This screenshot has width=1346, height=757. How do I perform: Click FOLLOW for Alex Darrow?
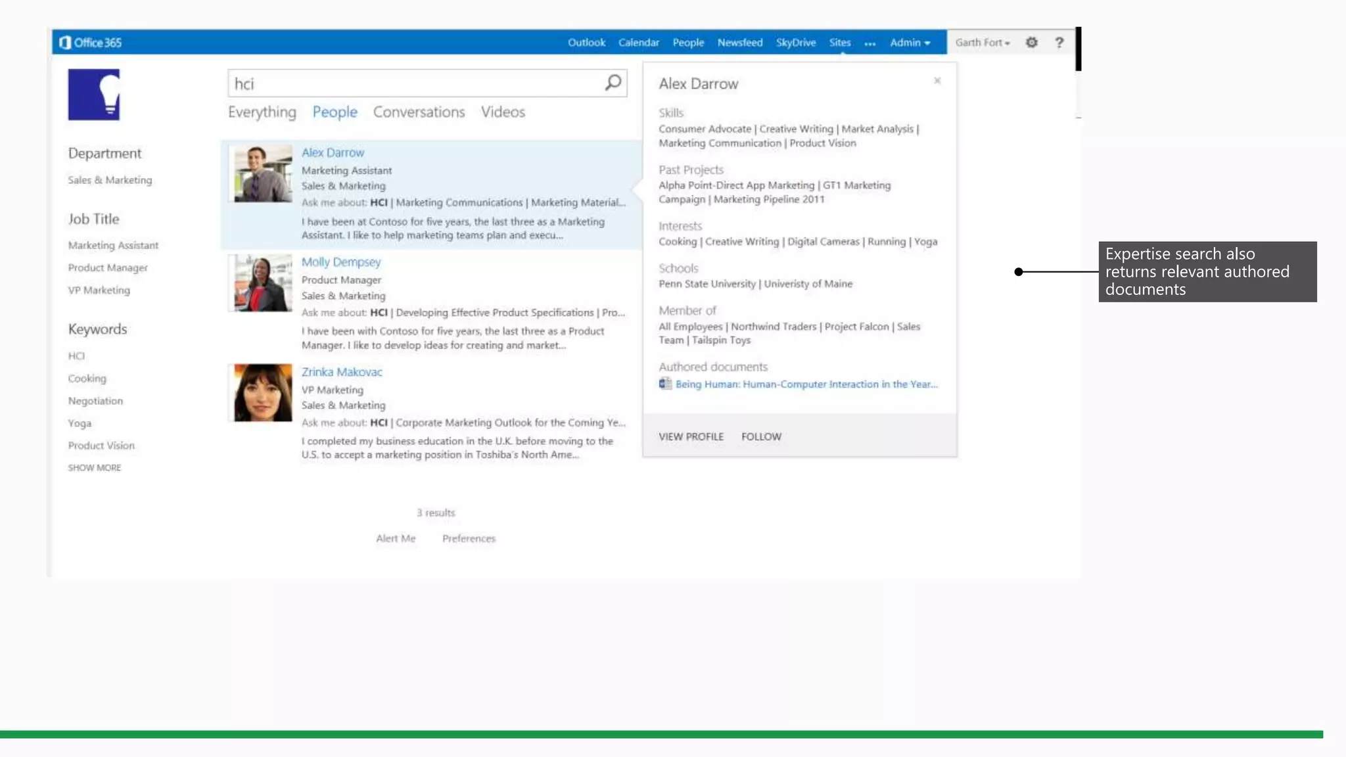[761, 437]
